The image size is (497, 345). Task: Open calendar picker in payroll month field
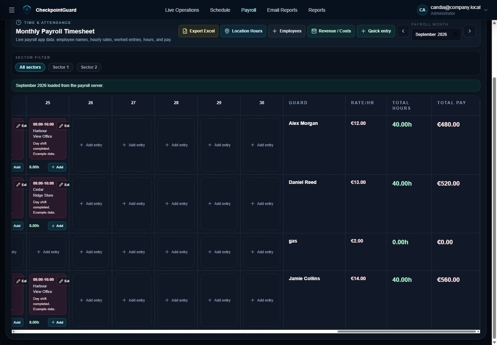coord(455,35)
